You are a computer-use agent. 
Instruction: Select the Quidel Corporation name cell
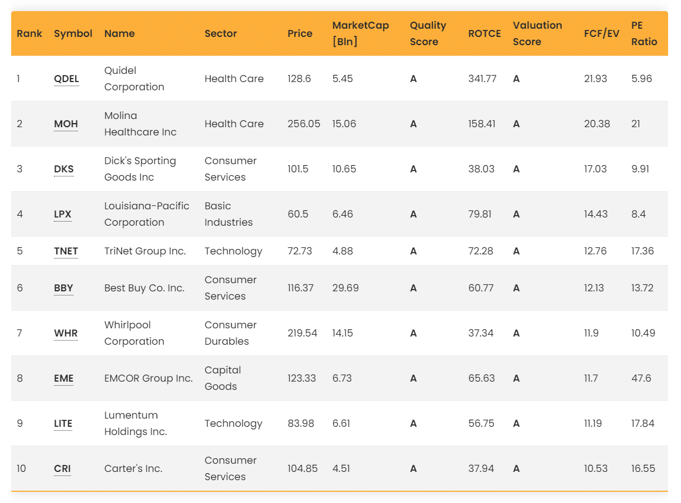[x=134, y=79]
